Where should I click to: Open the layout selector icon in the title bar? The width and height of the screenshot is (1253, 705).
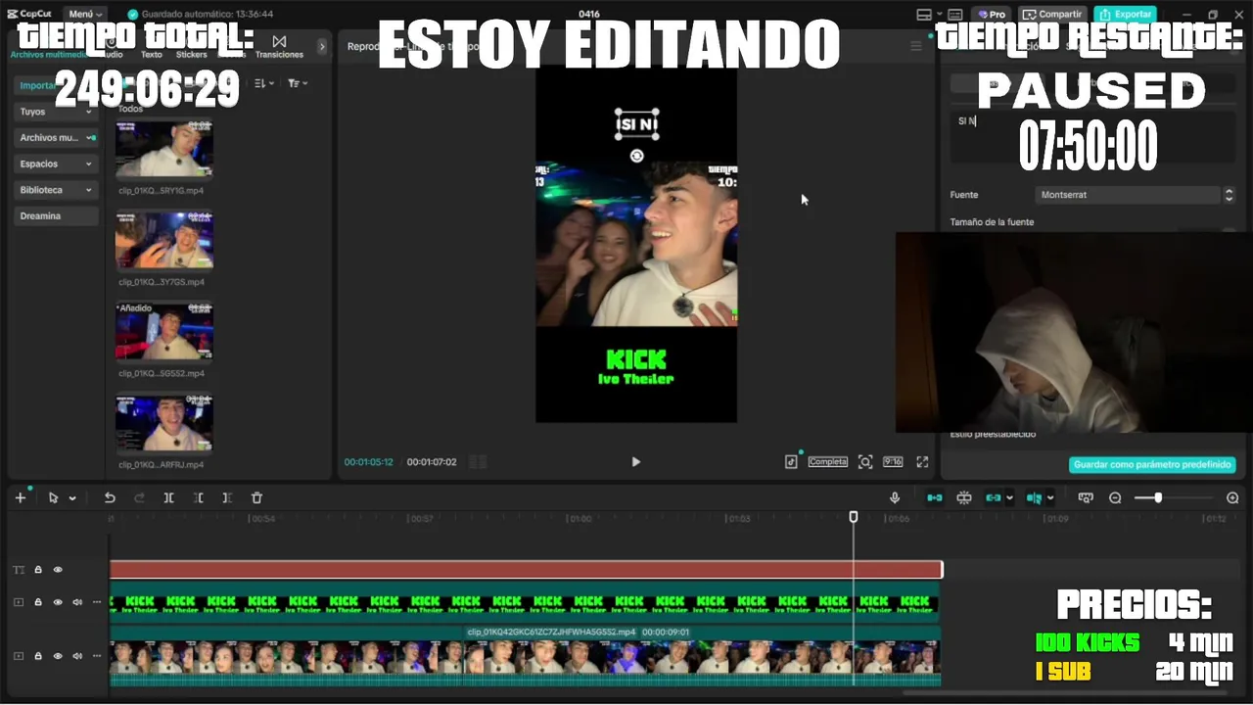click(925, 14)
